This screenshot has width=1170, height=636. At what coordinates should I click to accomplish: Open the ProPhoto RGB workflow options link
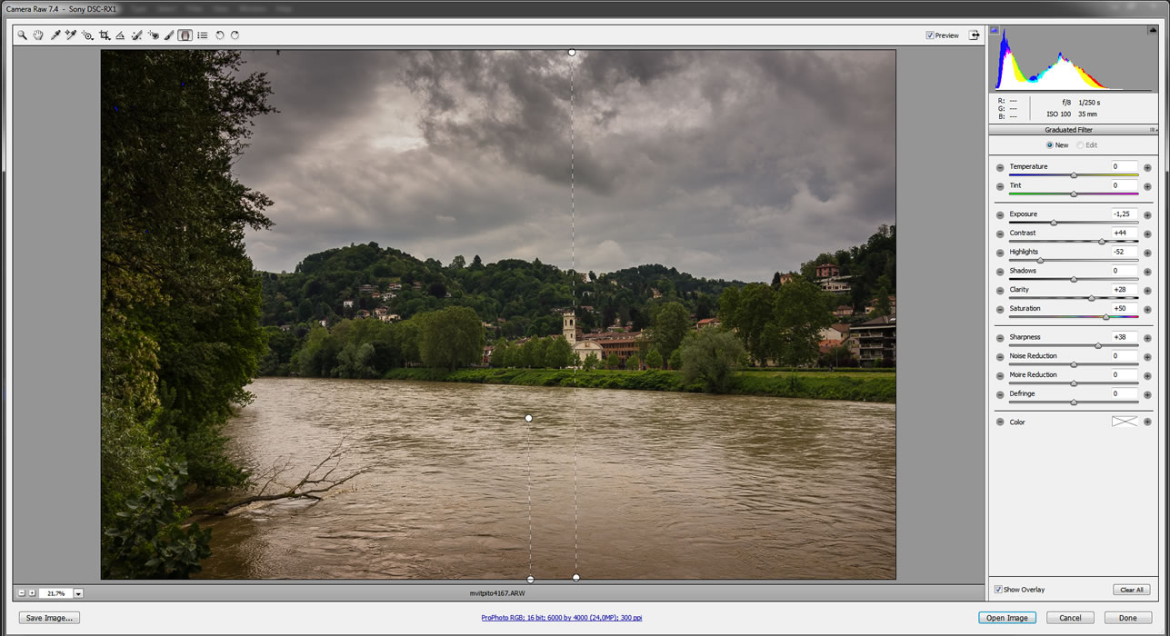coord(561,618)
